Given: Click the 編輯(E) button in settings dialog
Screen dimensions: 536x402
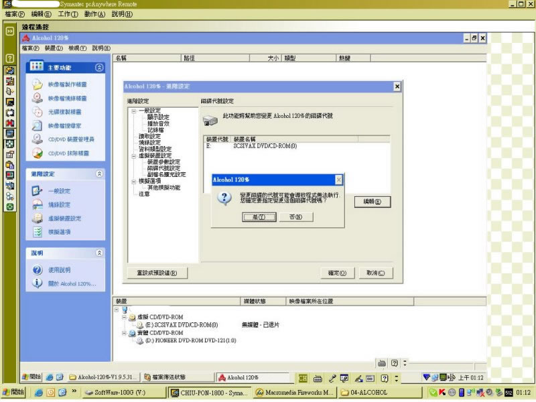Looking at the screenshot, I should click(373, 202).
